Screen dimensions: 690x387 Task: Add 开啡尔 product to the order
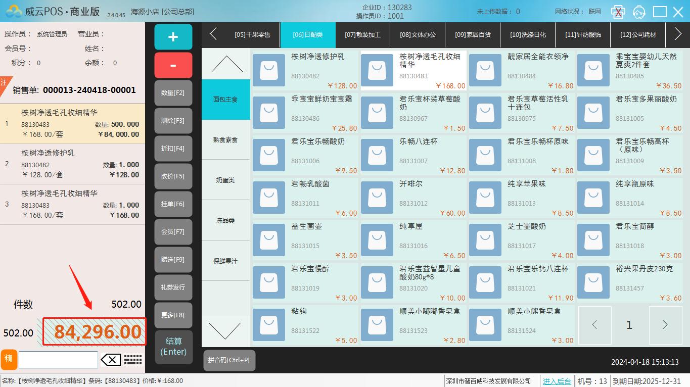point(413,198)
